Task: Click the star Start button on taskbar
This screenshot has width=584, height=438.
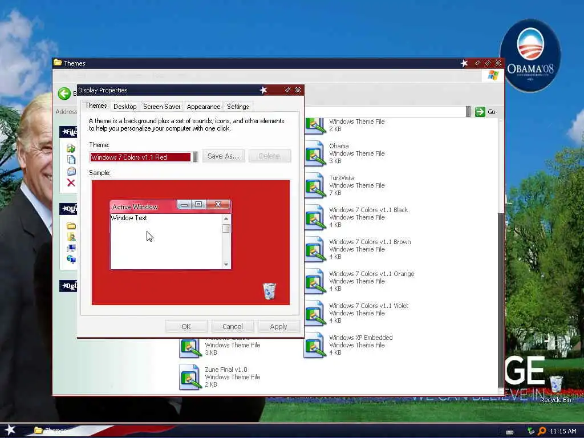Action: pos(9,430)
